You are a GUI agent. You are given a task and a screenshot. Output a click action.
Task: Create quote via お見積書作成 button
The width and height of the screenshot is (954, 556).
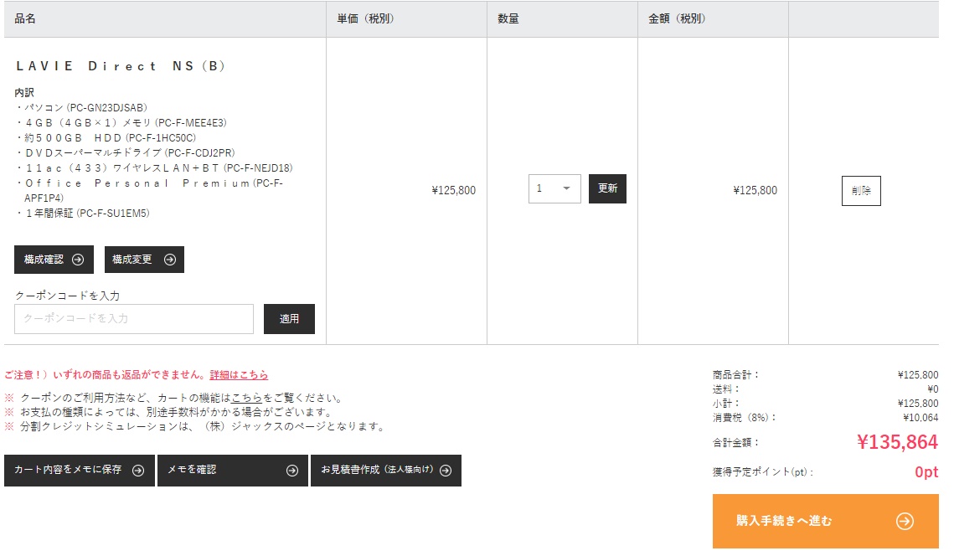[x=386, y=471]
